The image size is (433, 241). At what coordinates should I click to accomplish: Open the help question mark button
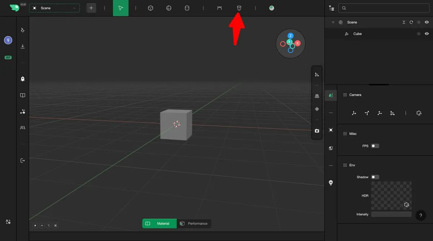(x=421, y=215)
